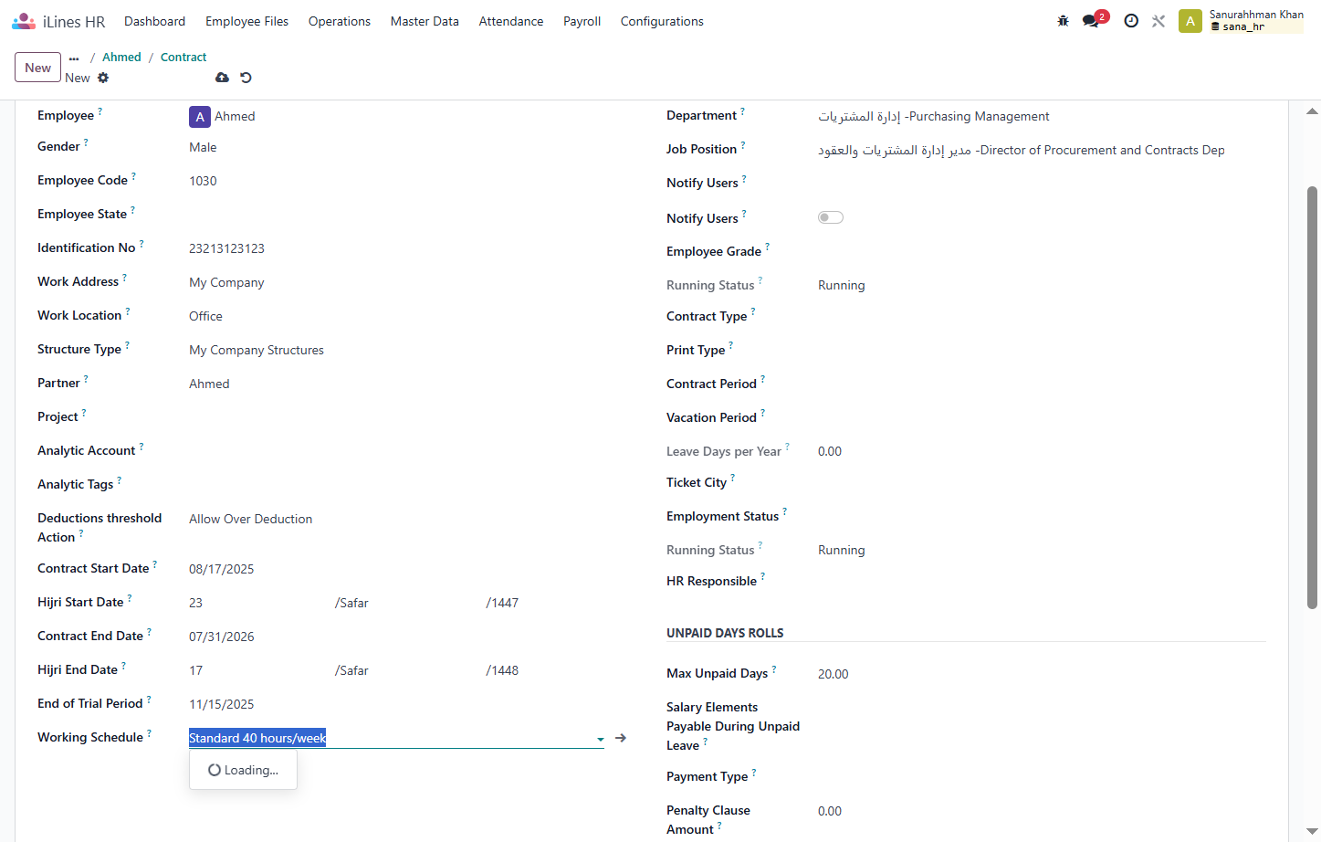Open the Configurations menu

pos(662,21)
